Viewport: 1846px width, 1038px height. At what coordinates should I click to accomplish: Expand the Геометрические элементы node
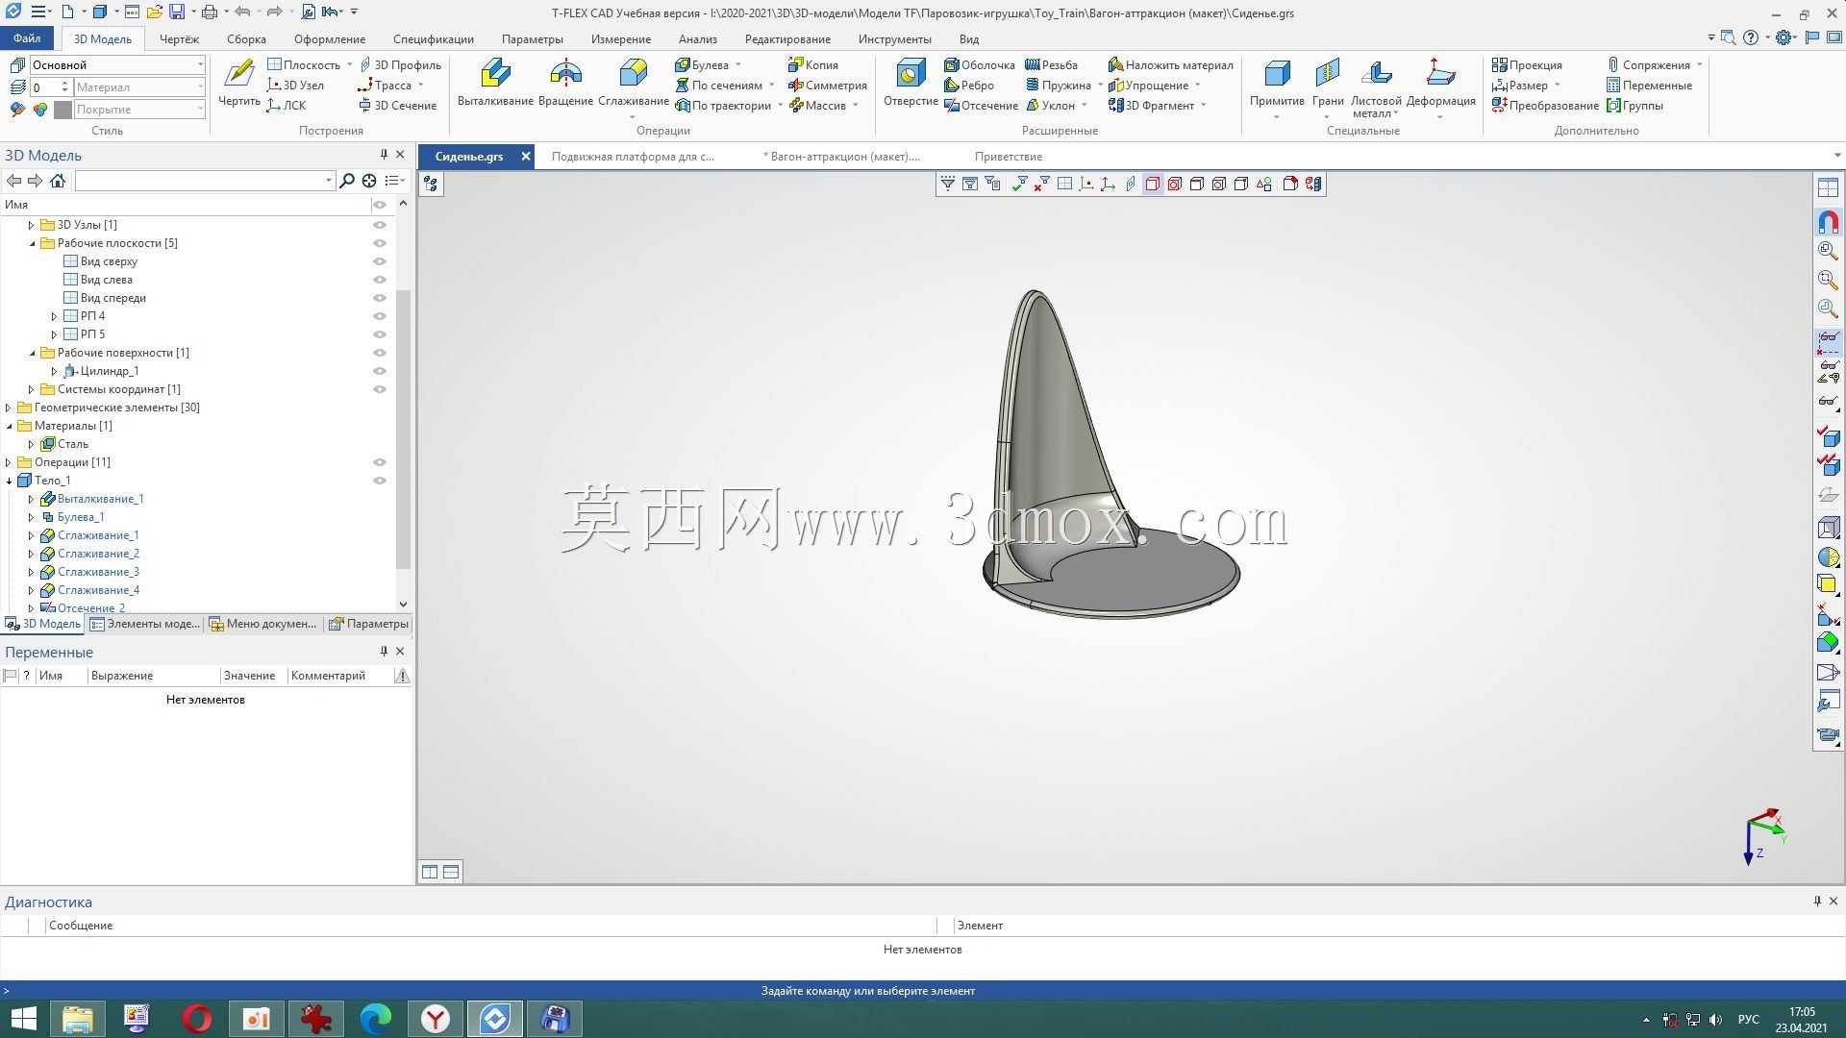pos(9,408)
